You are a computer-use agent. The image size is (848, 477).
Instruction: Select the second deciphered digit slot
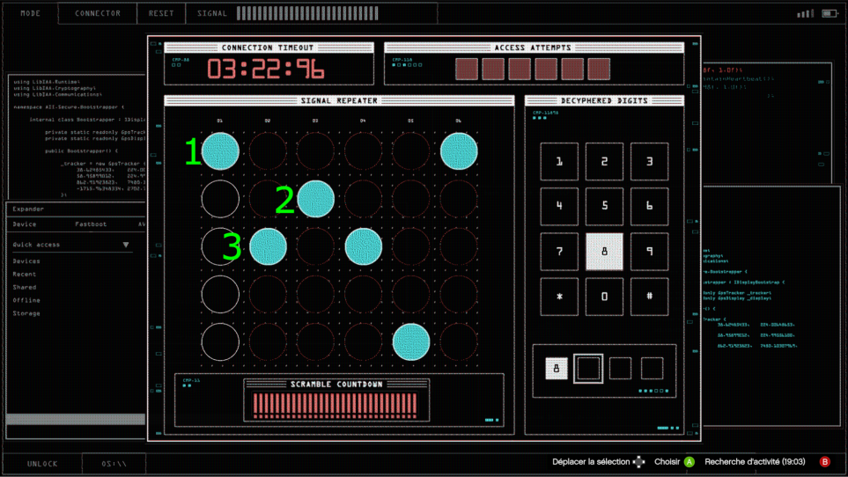588,368
